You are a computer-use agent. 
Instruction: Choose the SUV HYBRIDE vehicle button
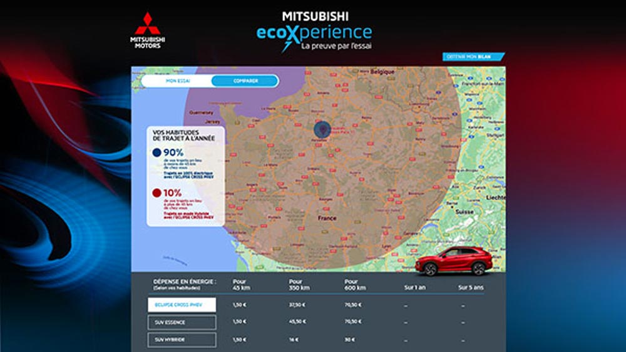[x=182, y=339]
